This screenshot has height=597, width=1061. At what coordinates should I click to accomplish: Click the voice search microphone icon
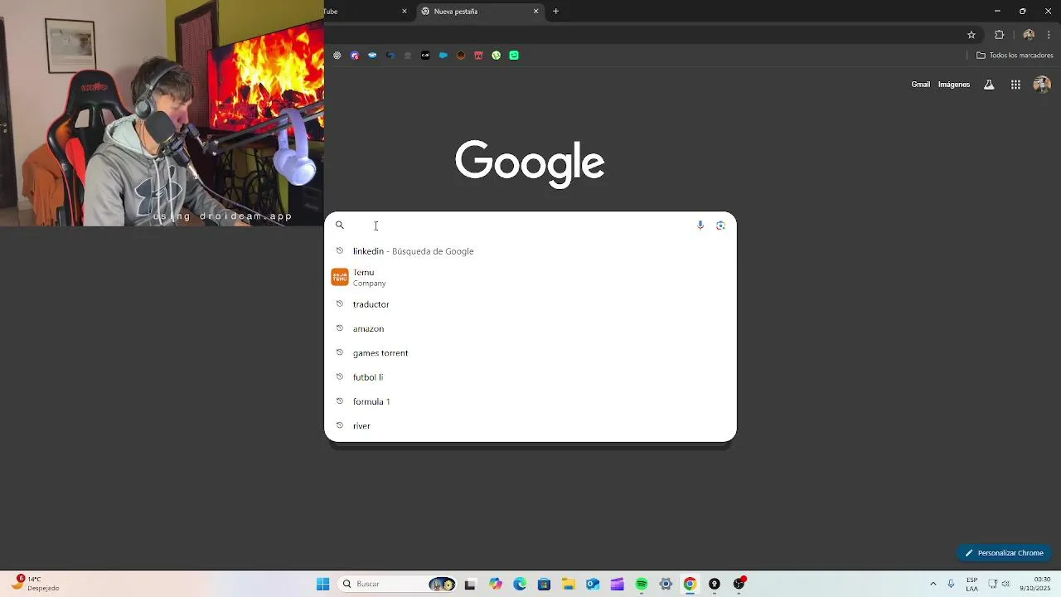coord(700,226)
